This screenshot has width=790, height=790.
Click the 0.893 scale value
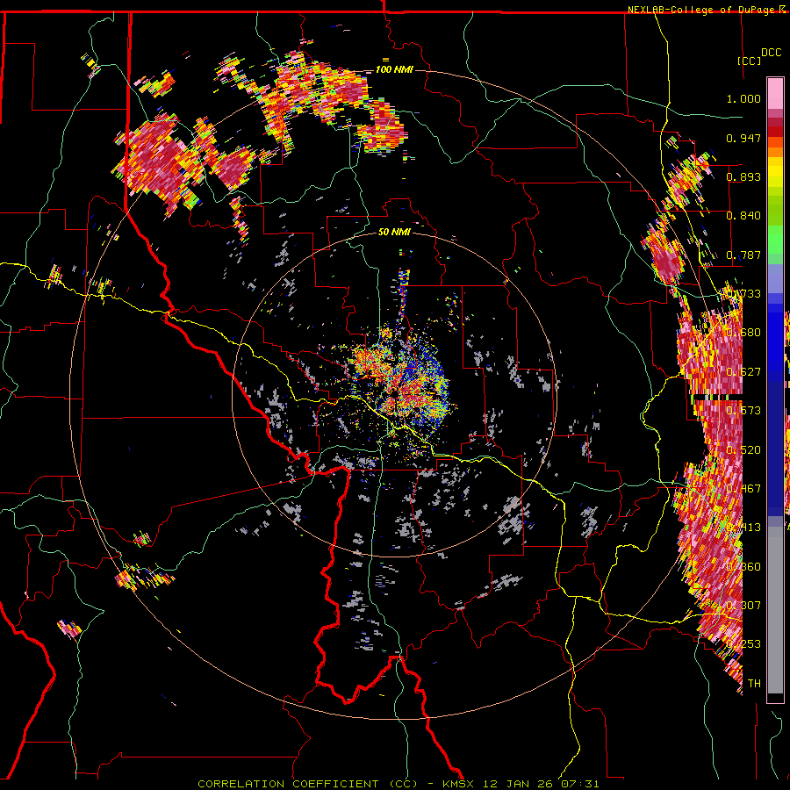coord(743,176)
